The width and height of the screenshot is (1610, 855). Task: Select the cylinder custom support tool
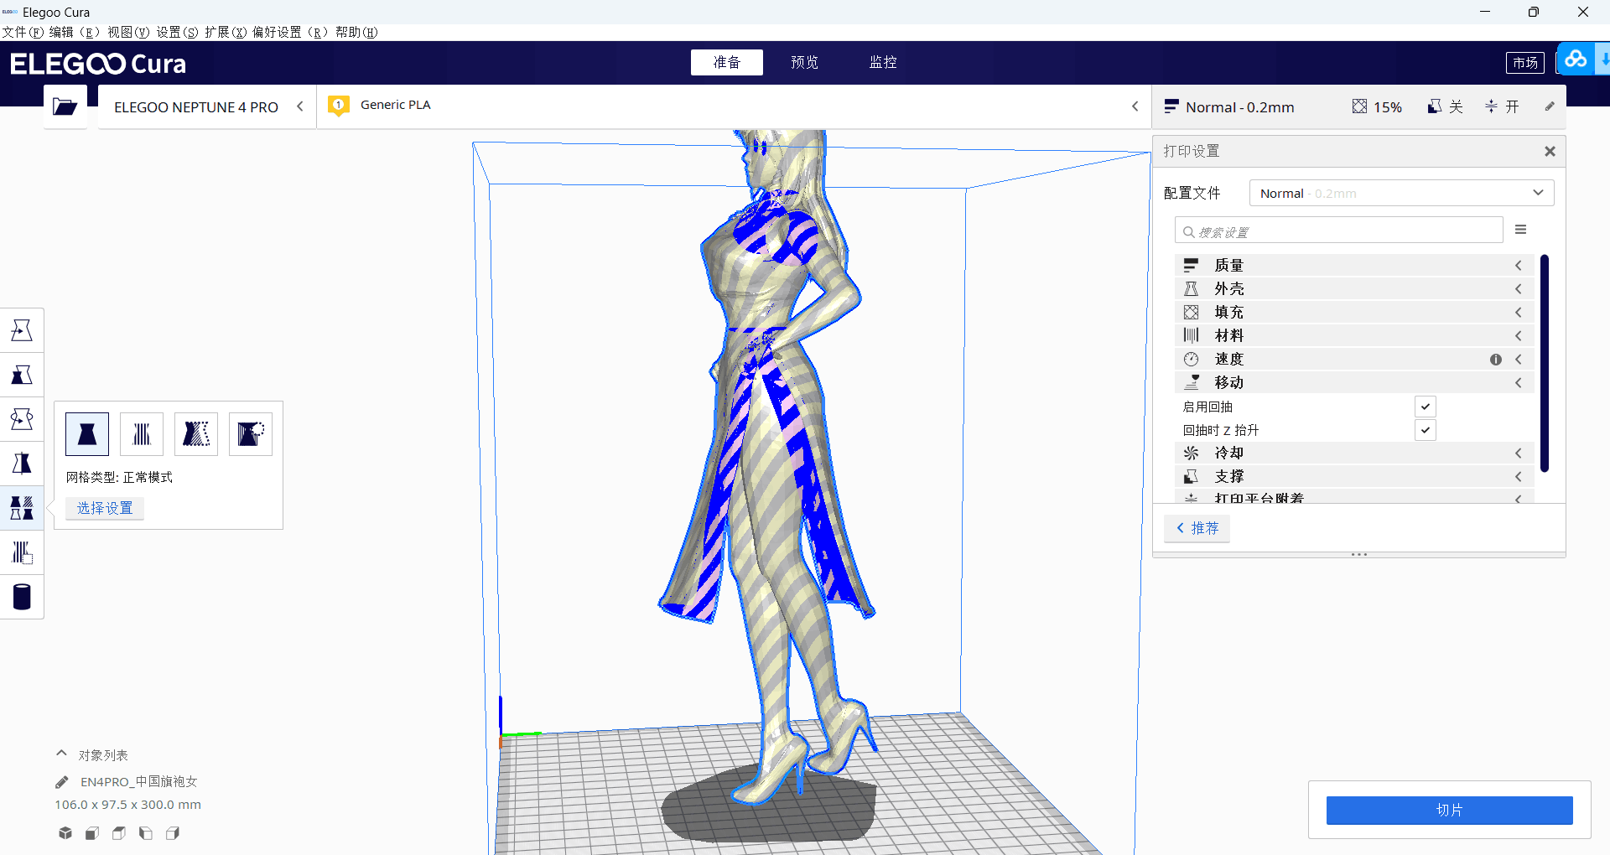point(22,597)
